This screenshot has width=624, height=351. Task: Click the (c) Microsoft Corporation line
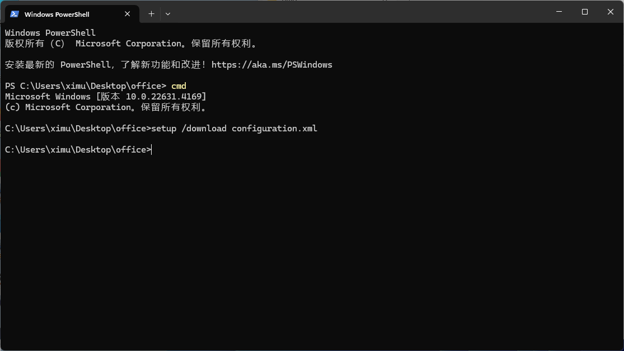click(x=106, y=107)
